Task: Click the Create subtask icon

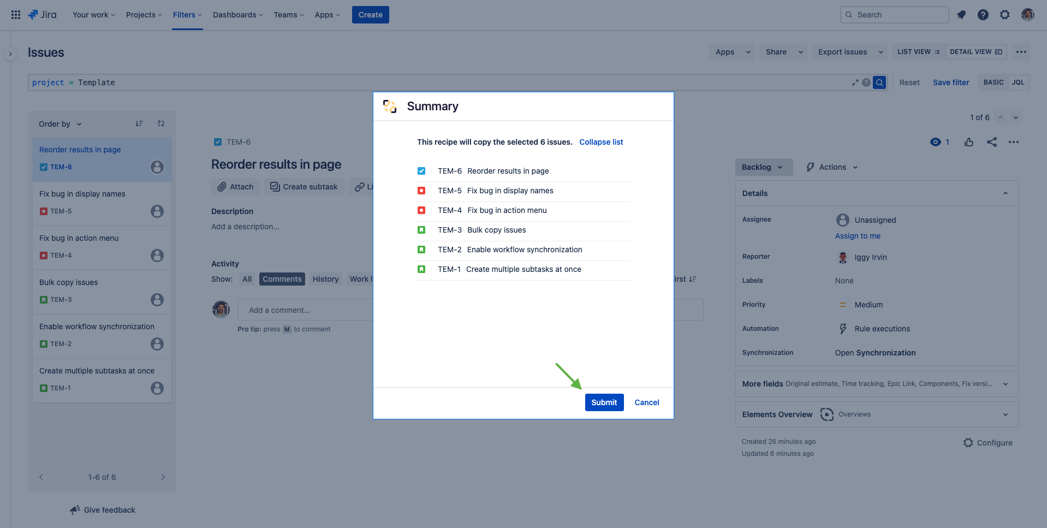Action: 274,186
